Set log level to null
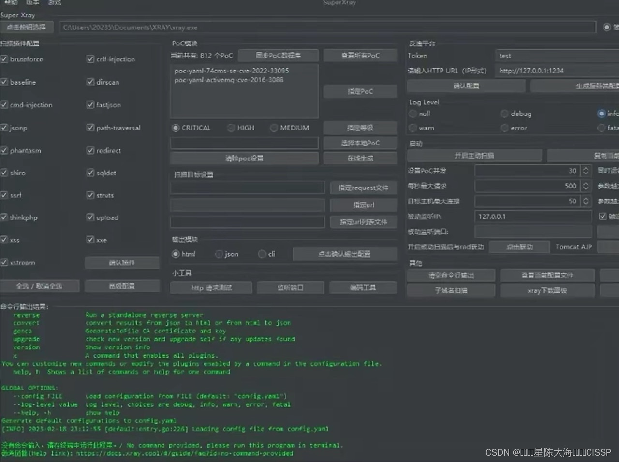Screen dimensions: 619x462 pos(413,114)
